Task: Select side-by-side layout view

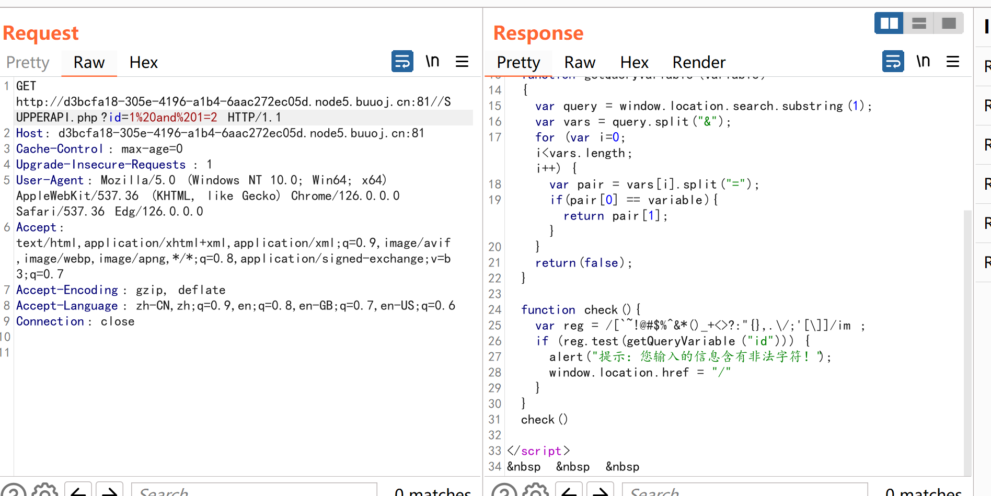Action: 889,23
